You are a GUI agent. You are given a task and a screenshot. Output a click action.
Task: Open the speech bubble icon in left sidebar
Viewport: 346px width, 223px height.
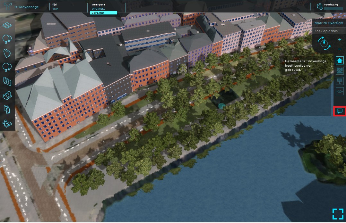pyautogui.click(x=7, y=81)
